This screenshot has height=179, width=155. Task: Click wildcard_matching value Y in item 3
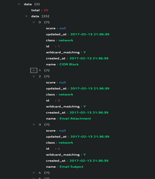coord(85,155)
